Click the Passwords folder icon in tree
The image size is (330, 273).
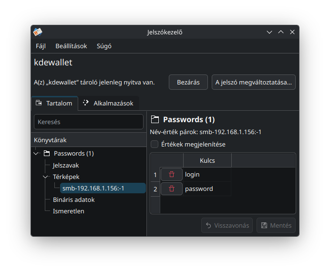click(x=47, y=153)
